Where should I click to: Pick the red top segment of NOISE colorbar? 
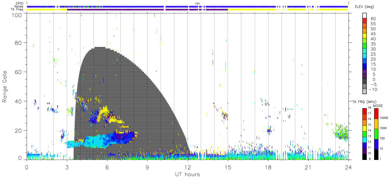(376, 114)
